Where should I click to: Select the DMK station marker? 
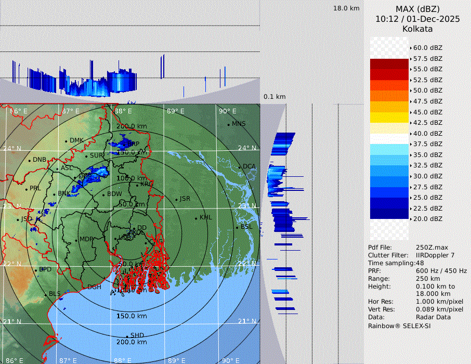[x=66, y=141]
